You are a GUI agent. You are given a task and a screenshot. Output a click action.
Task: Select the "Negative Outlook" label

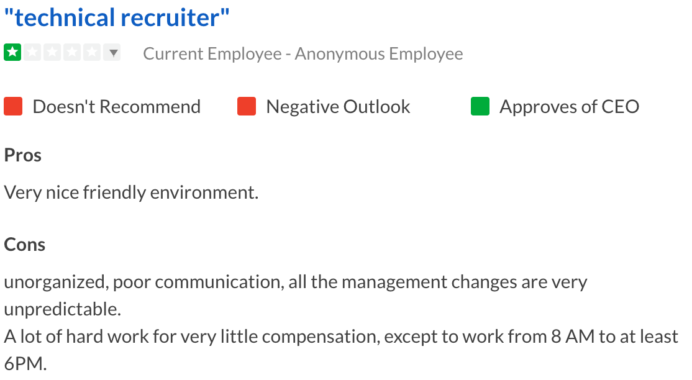(338, 107)
